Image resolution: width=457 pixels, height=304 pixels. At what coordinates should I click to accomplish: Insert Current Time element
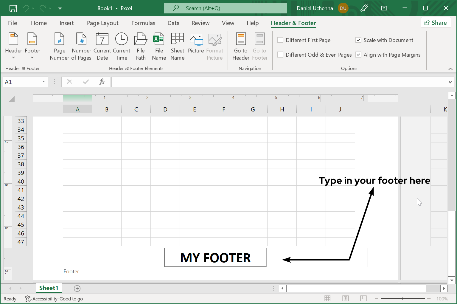click(122, 46)
